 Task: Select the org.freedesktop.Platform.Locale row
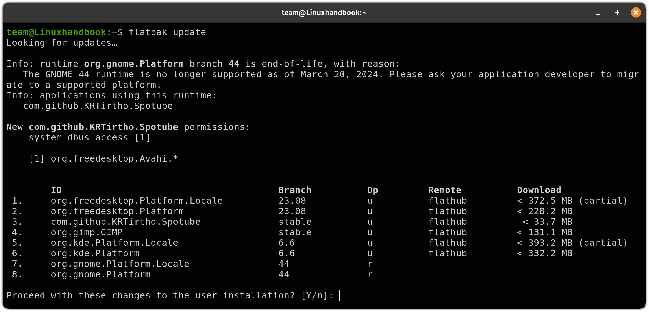[x=136, y=200]
